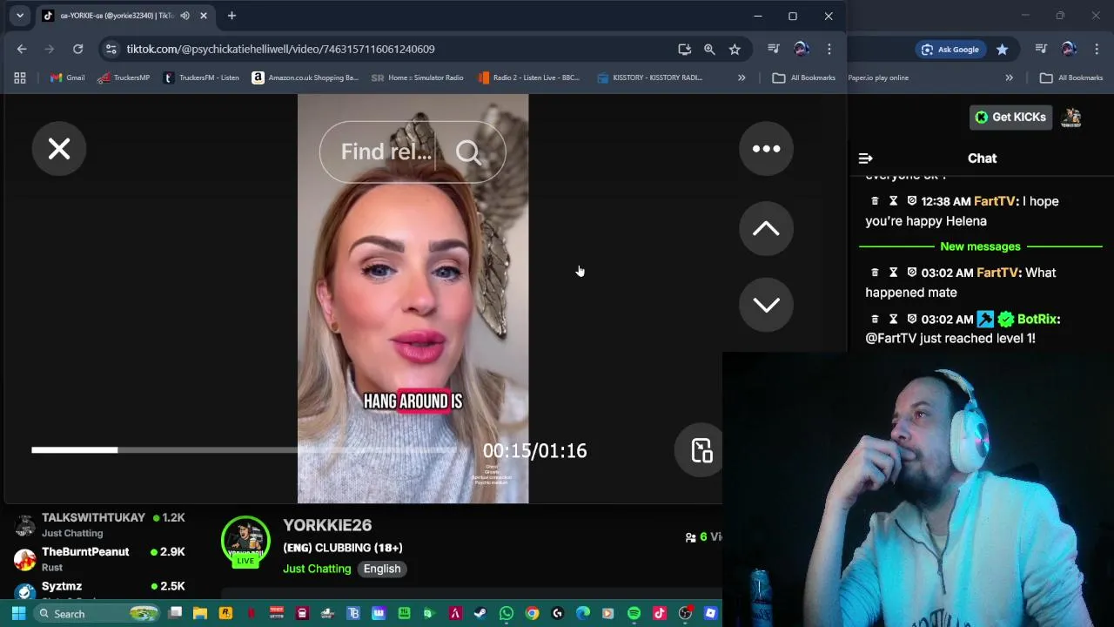Go to the next video with the down arrow
This screenshot has height=627, width=1114.
[766, 305]
